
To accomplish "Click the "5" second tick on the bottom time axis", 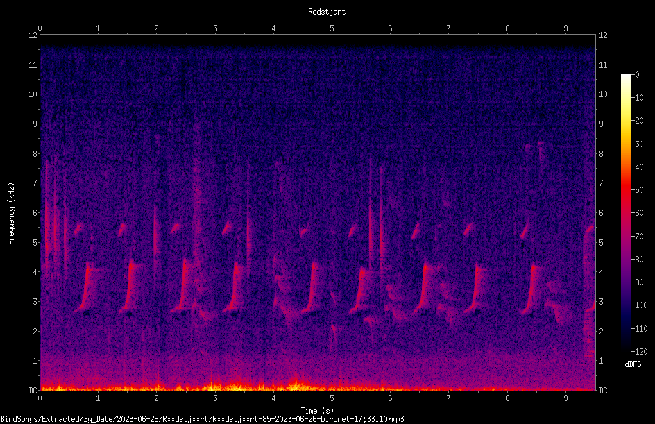I will point(332,398).
